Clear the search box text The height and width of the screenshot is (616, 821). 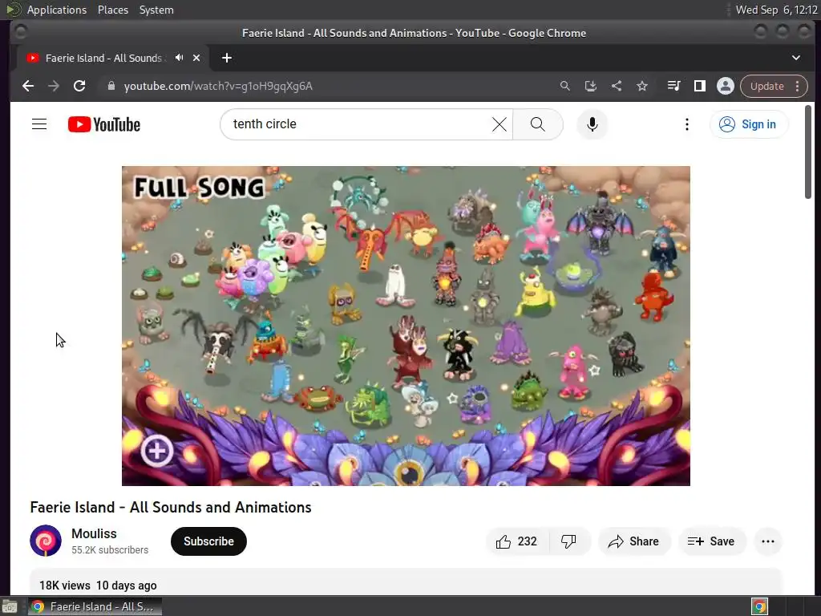[499, 124]
